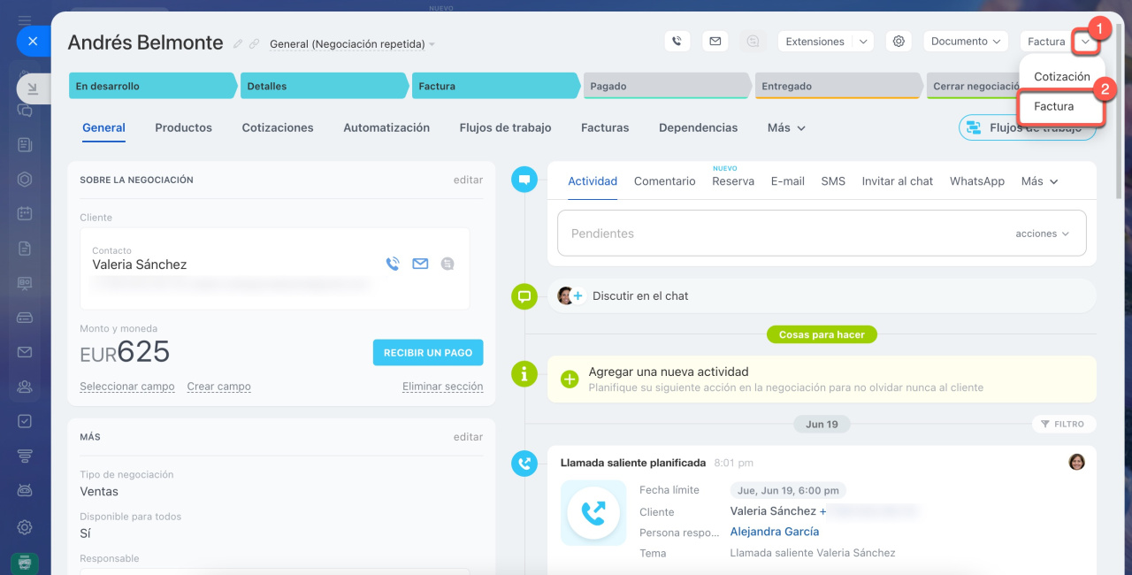1132x575 pixels.
Task: Switch to the Comentario tab
Action: (x=665, y=181)
